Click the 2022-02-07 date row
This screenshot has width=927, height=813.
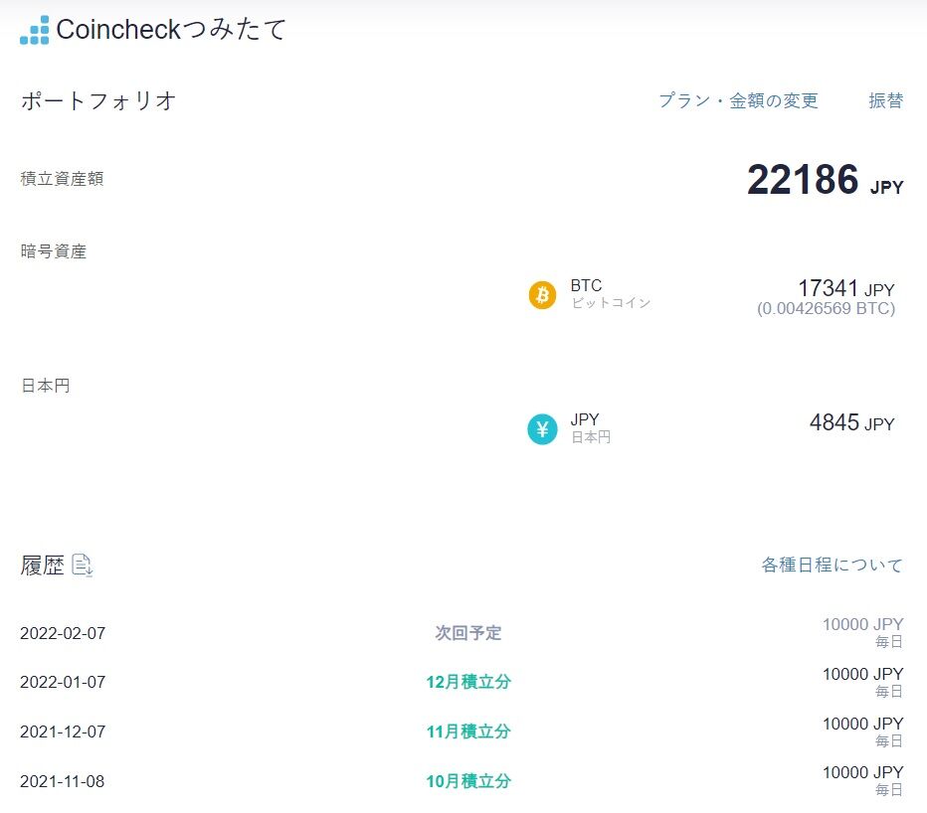point(62,633)
